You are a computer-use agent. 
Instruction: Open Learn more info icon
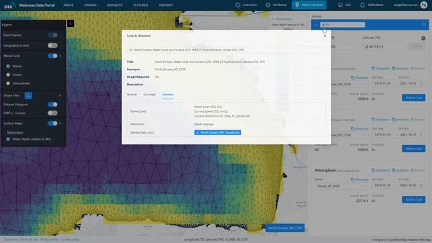pos(238,5)
